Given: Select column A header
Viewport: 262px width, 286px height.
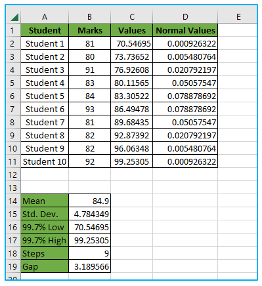Looking at the screenshot, I should click(x=45, y=17).
